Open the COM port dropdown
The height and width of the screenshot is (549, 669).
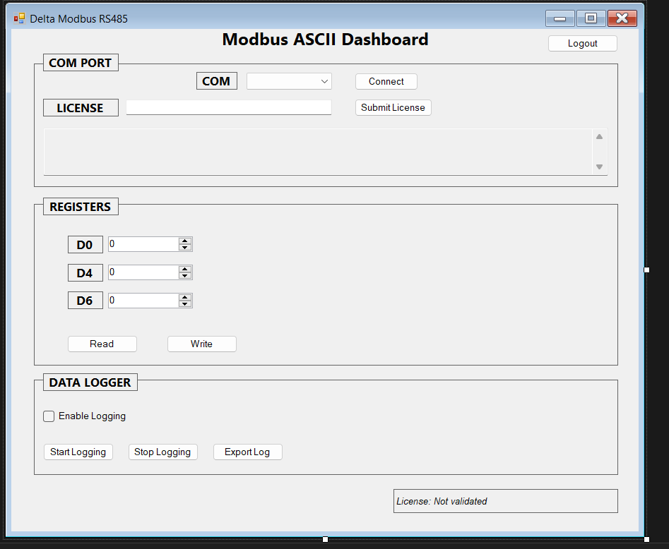pyautogui.click(x=289, y=81)
